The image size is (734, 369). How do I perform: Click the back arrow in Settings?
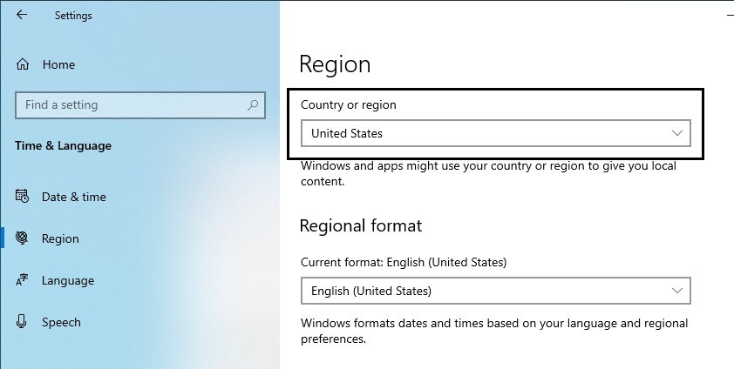[x=22, y=15]
